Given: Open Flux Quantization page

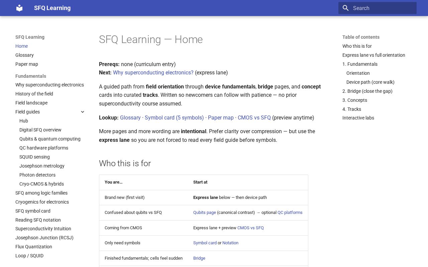Looking at the screenshot, I should pyautogui.click(x=34, y=247).
